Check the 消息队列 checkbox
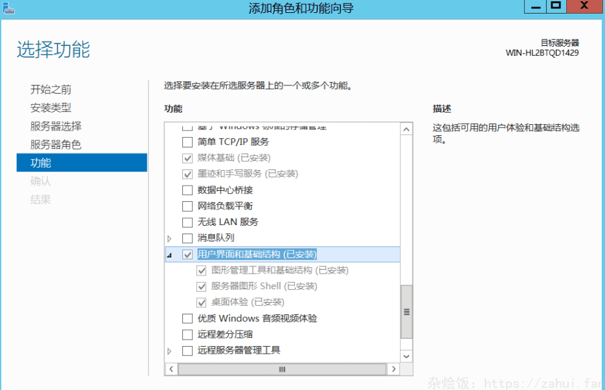Screen dimensions: 605x390 [187, 238]
